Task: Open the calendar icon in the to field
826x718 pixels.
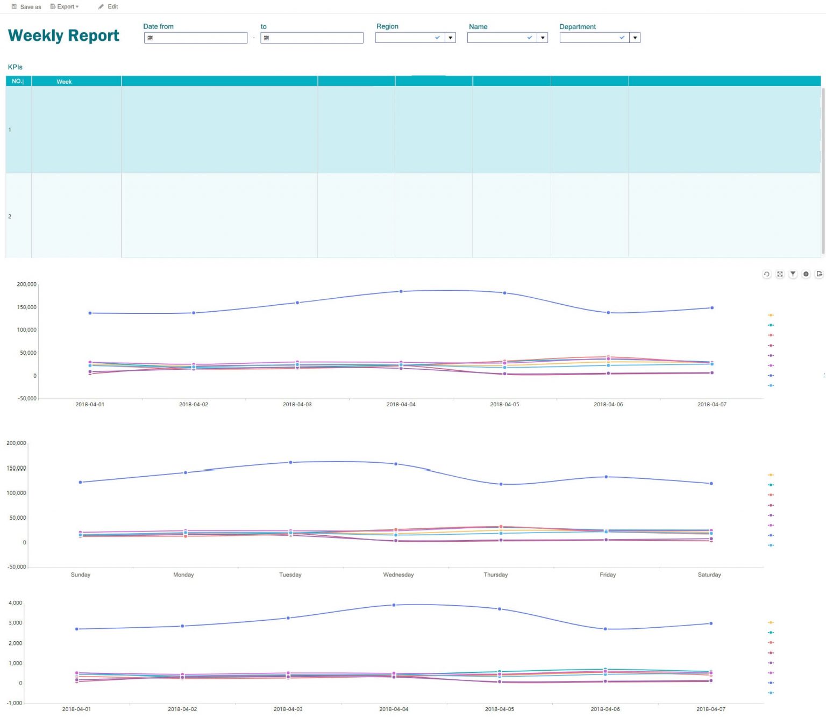Action: coord(267,38)
